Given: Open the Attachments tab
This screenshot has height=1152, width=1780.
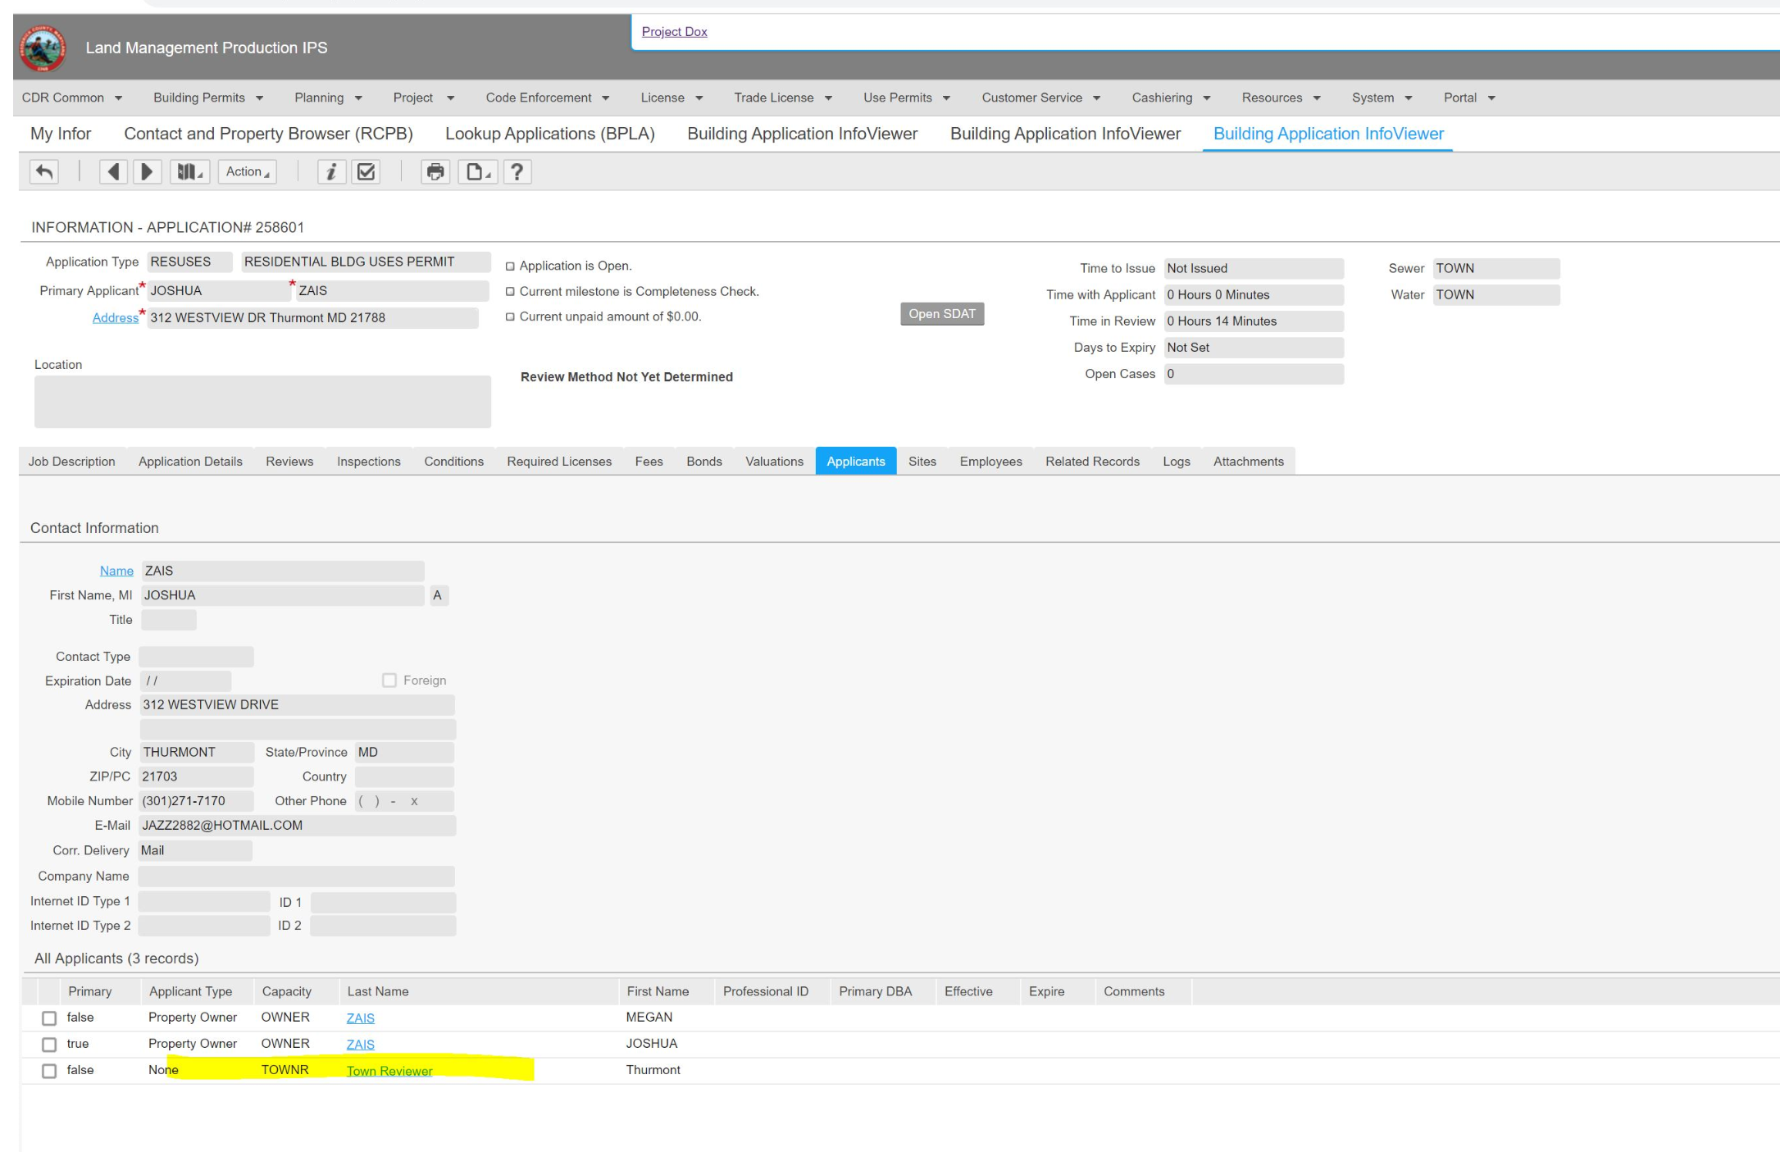Looking at the screenshot, I should 1248,462.
